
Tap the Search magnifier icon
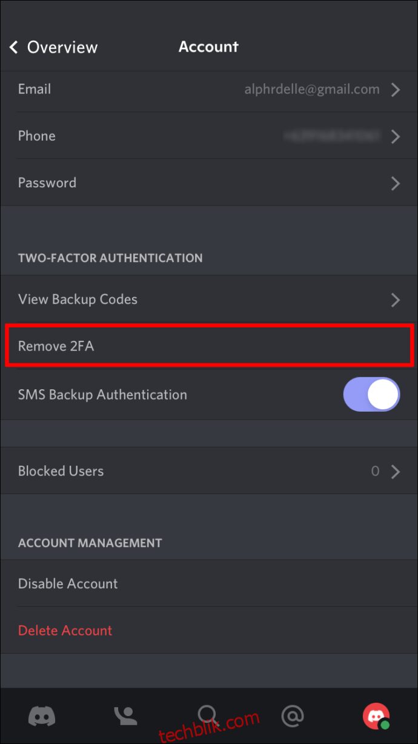tap(208, 716)
